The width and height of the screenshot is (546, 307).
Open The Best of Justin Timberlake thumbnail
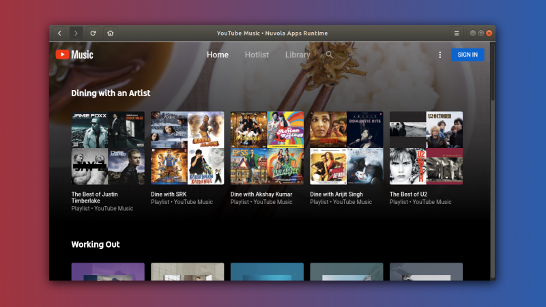(108, 148)
